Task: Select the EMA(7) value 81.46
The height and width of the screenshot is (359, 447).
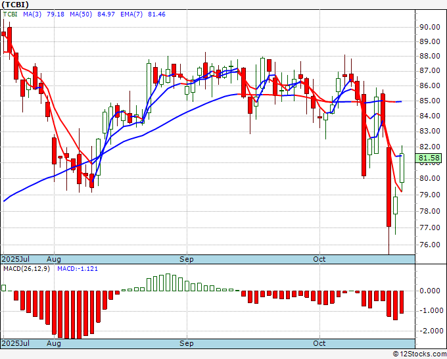Action: (x=156, y=14)
